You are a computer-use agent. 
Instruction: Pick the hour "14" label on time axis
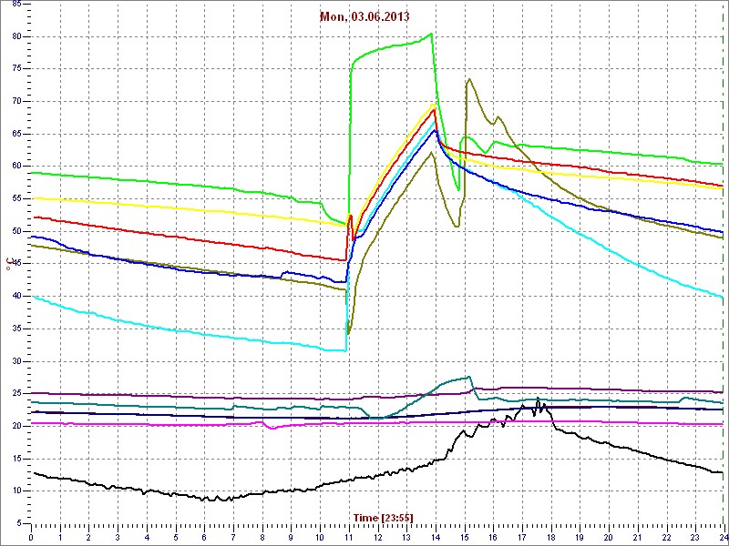click(x=436, y=537)
